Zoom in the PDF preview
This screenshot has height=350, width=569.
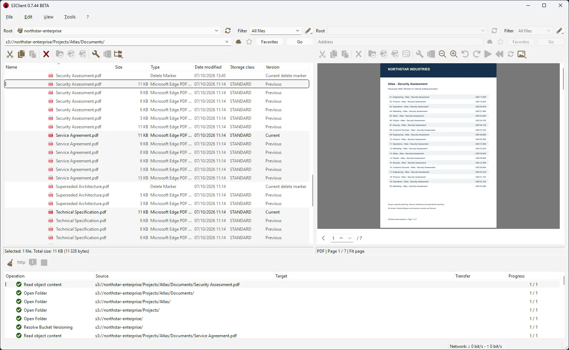(454, 54)
